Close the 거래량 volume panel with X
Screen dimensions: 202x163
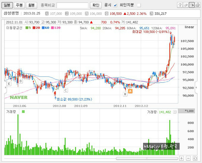click(x=175, y=112)
